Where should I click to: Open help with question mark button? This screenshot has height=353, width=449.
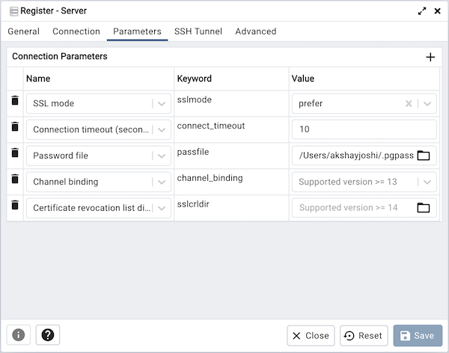pyautogui.click(x=47, y=335)
